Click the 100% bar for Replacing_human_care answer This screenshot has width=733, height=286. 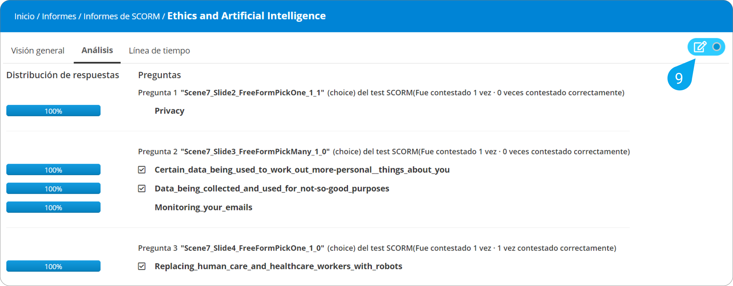(53, 266)
